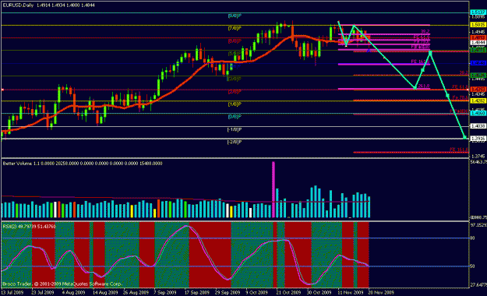Click the white 1.4844 current price tag

click(478, 43)
